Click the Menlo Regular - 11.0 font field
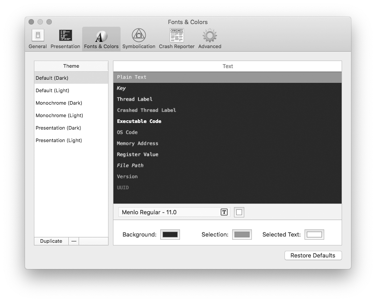Image resolution: width=376 pixels, height=302 pixels. (x=174, y=212)
